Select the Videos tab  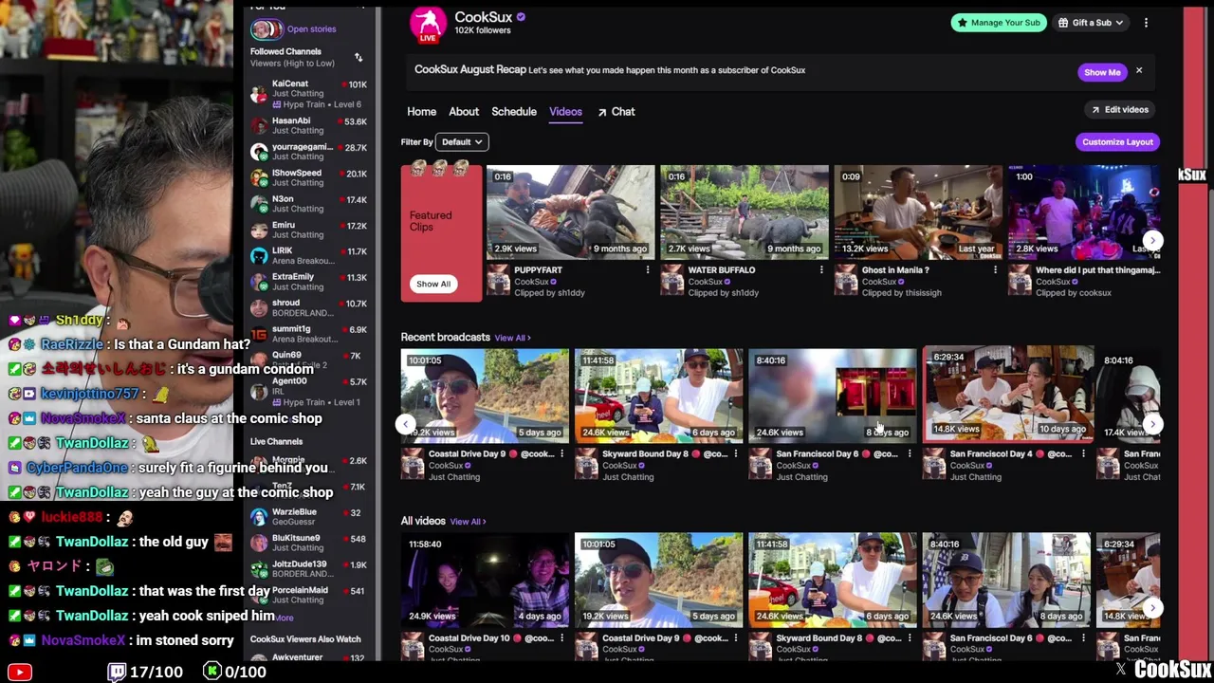tap(565, 112)
